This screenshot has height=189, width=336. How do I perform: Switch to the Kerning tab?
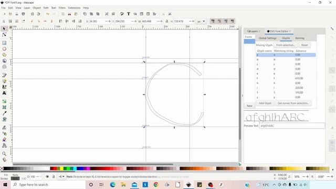(300, 38)
